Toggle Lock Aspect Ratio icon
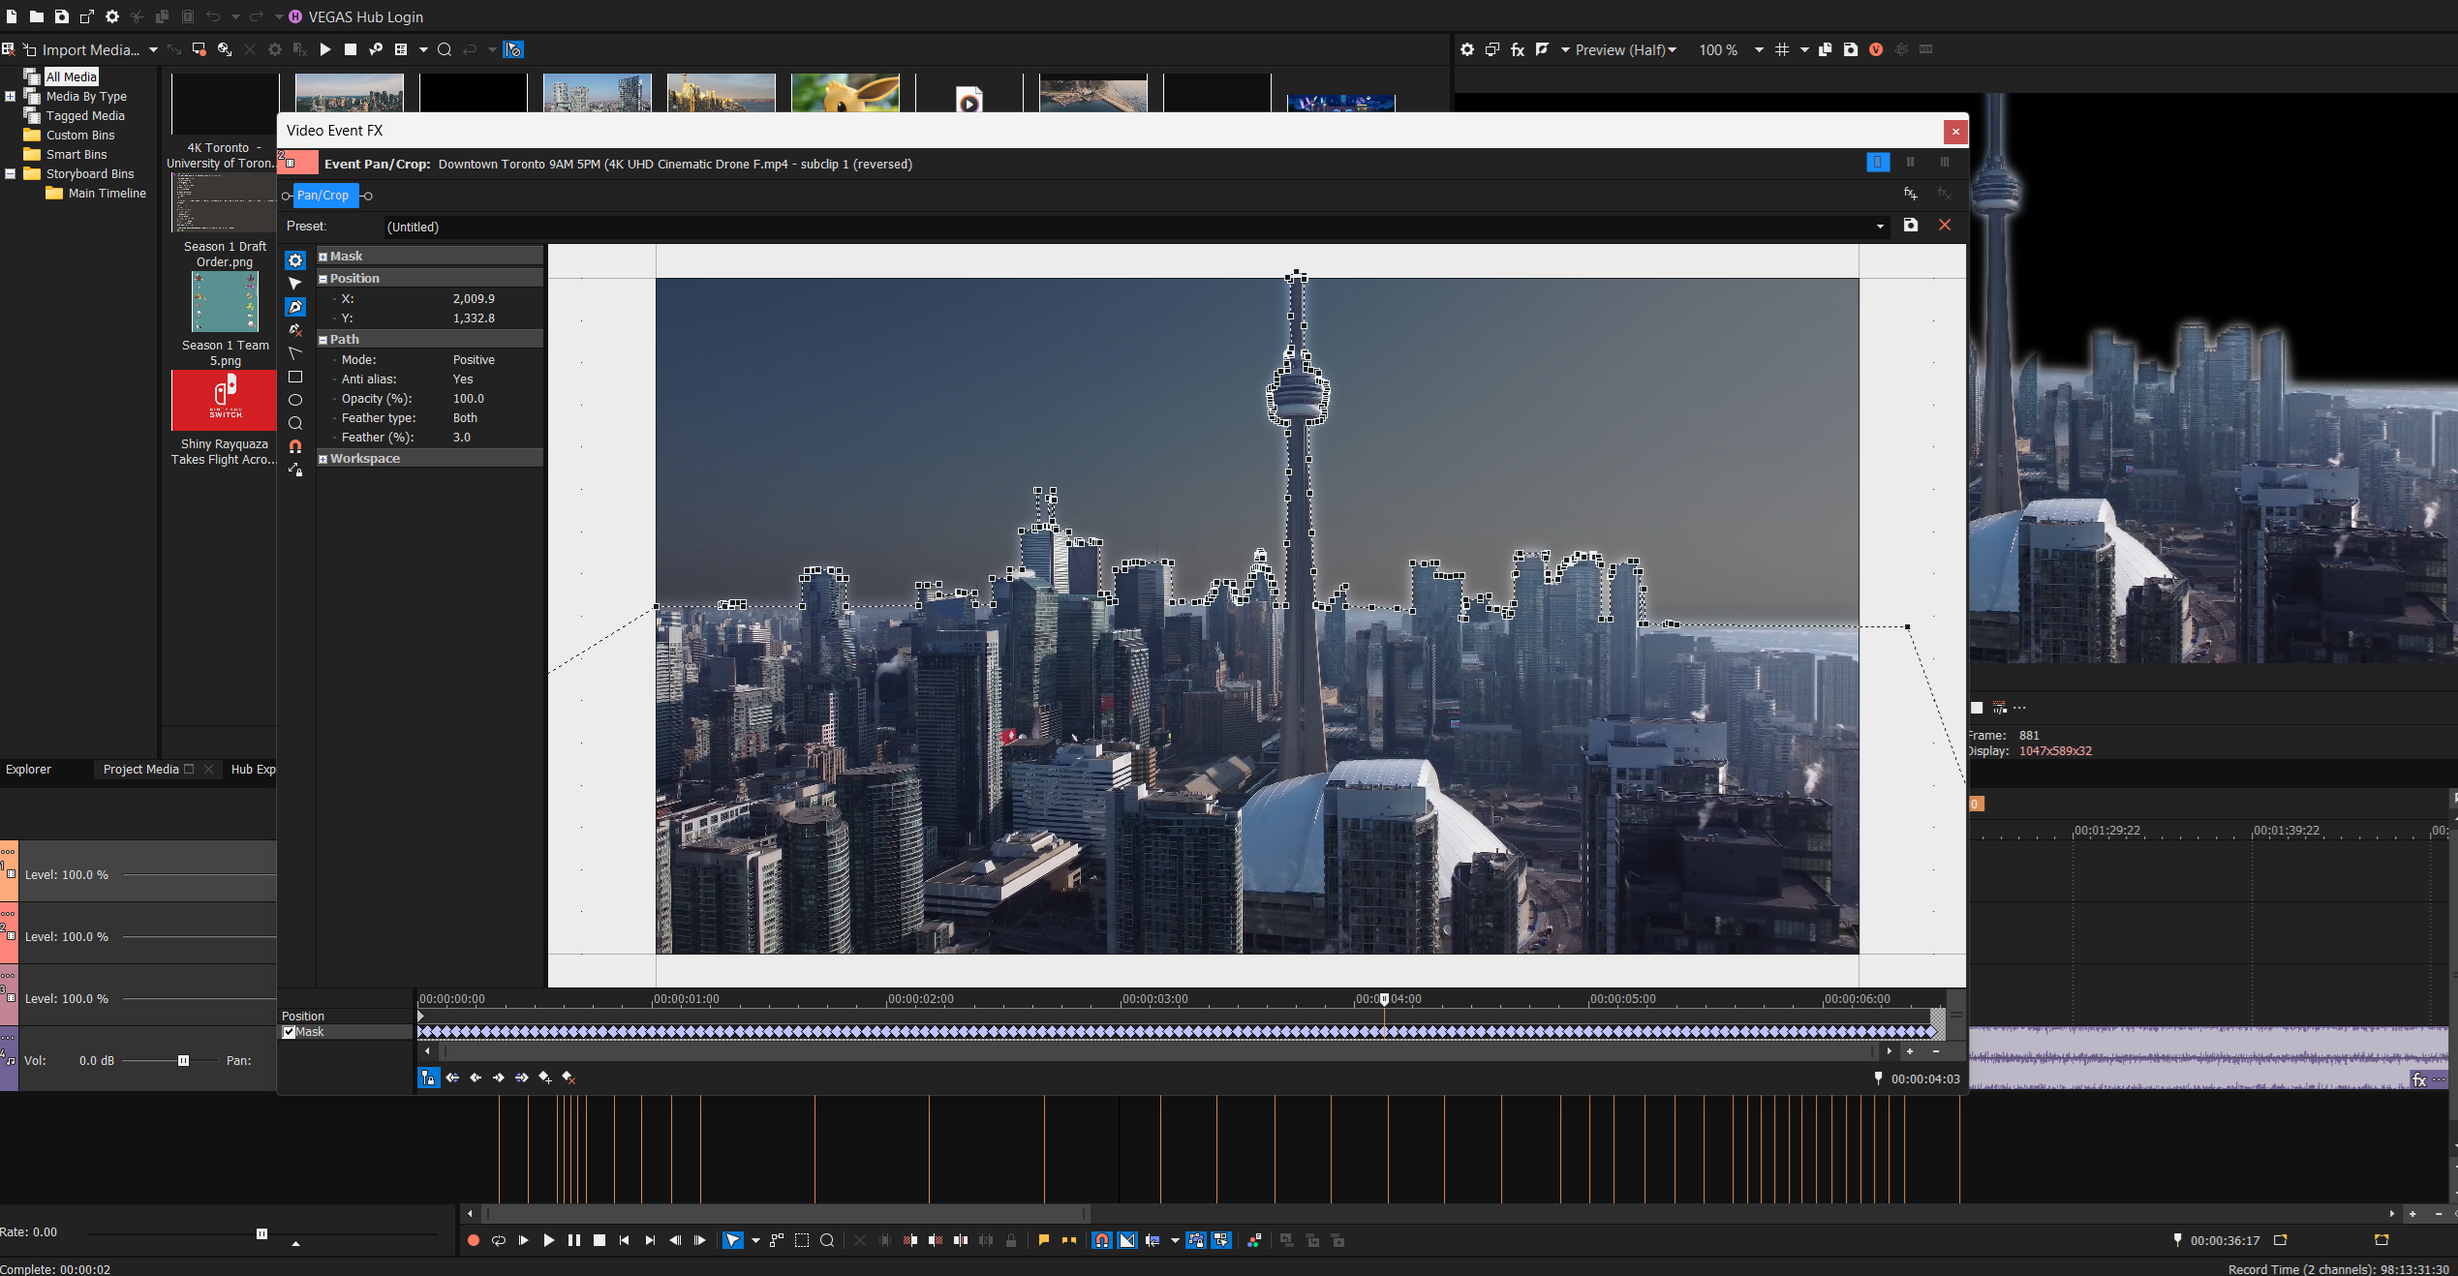The width and height of the screenshot is (2458, 1276). (295, 470)
